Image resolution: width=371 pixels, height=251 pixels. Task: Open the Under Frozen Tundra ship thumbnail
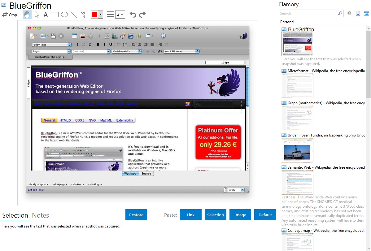[x=297, y=150]
